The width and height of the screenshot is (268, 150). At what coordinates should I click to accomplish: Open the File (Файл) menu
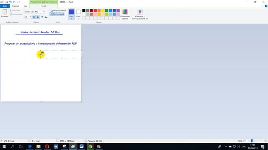[5, 6]
